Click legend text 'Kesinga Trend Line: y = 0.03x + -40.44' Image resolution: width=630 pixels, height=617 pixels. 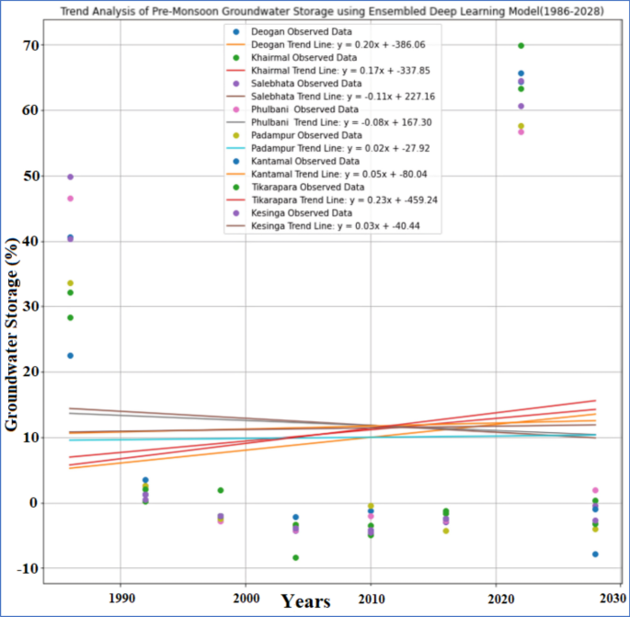(336, 226)
